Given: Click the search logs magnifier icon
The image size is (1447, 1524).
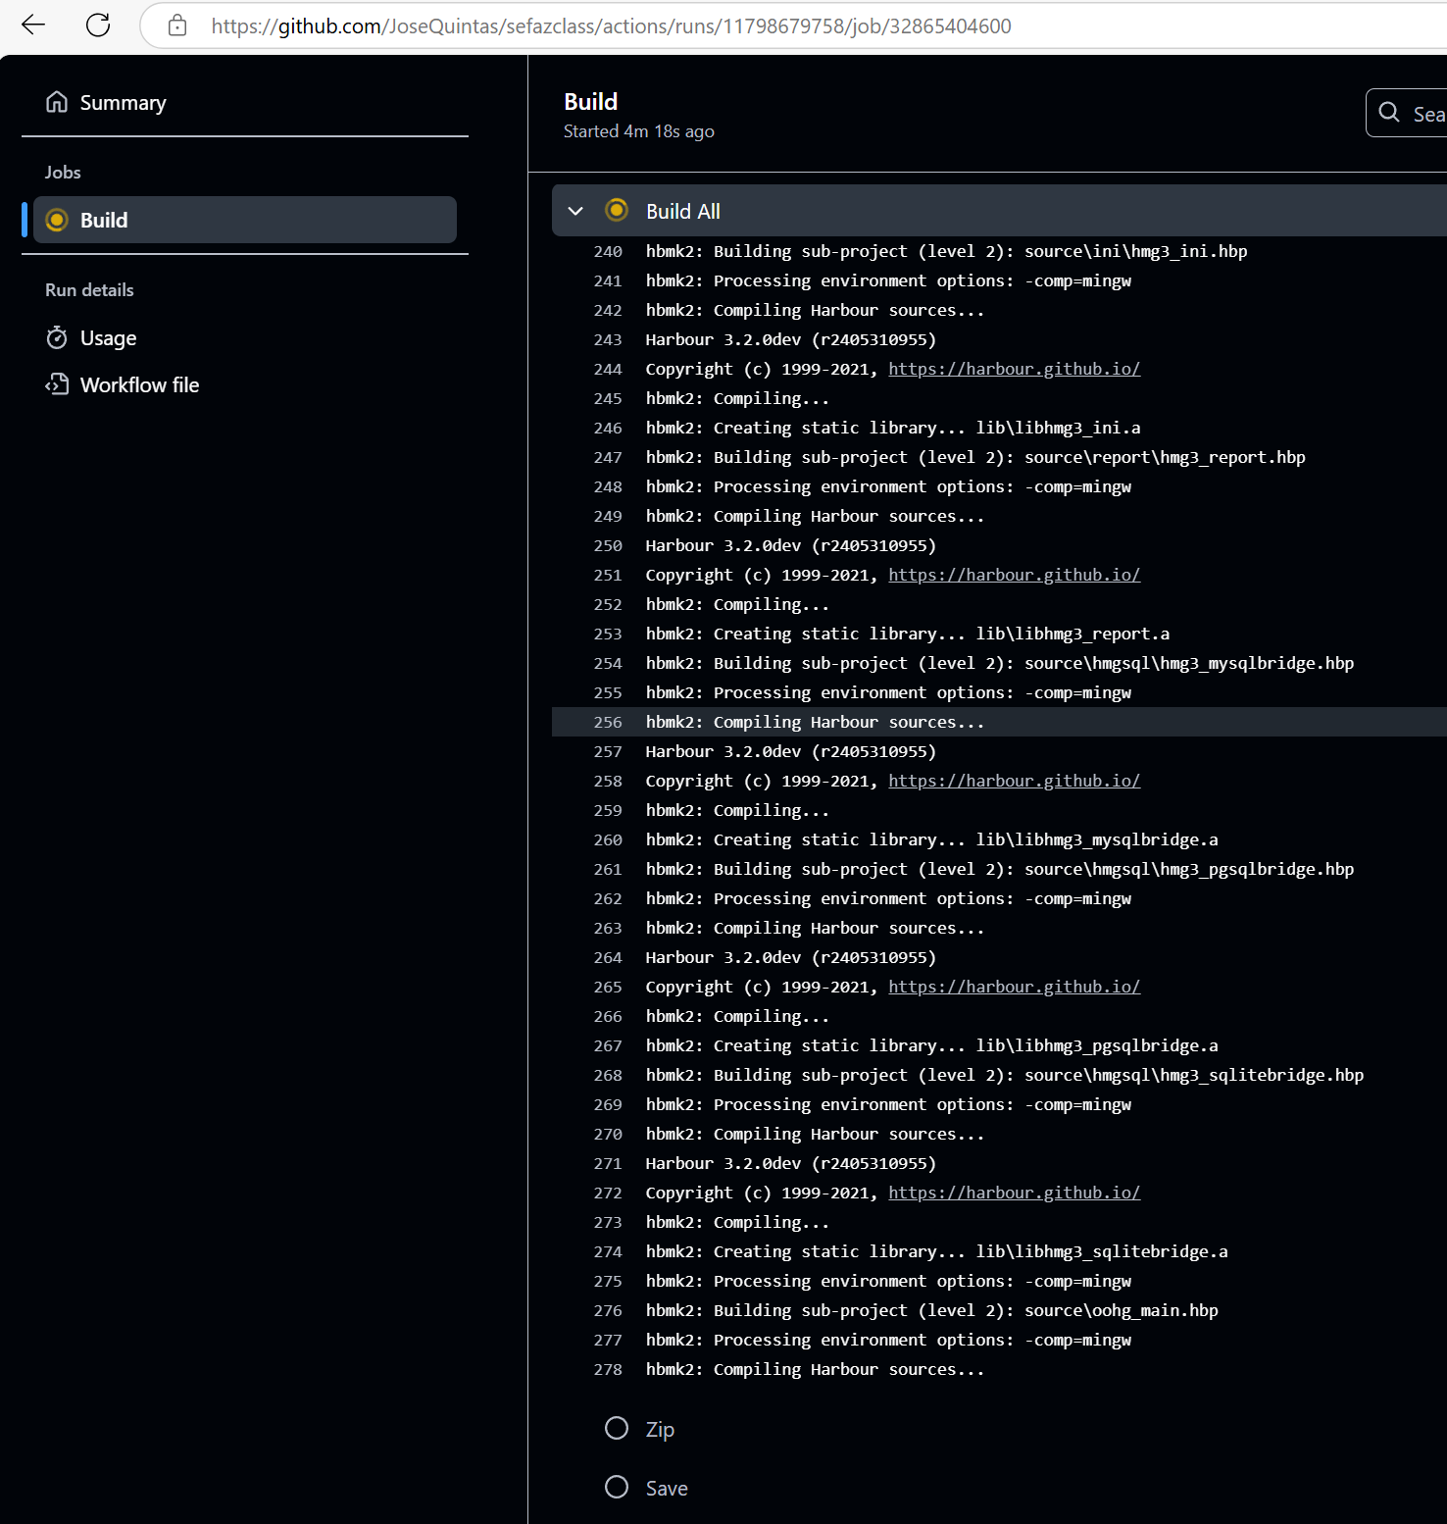Looking at the screenshot, I should (1389, 113).
